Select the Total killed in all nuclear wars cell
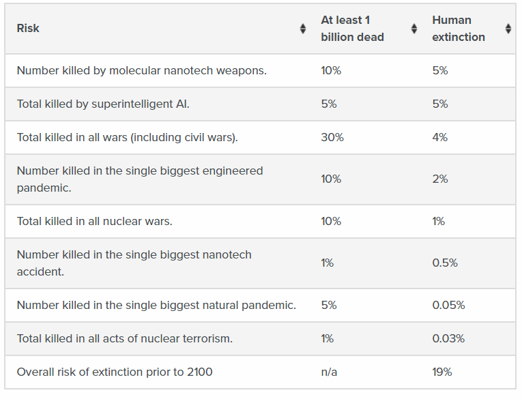This screenshot has height=399, width=522. click(94, 221)
